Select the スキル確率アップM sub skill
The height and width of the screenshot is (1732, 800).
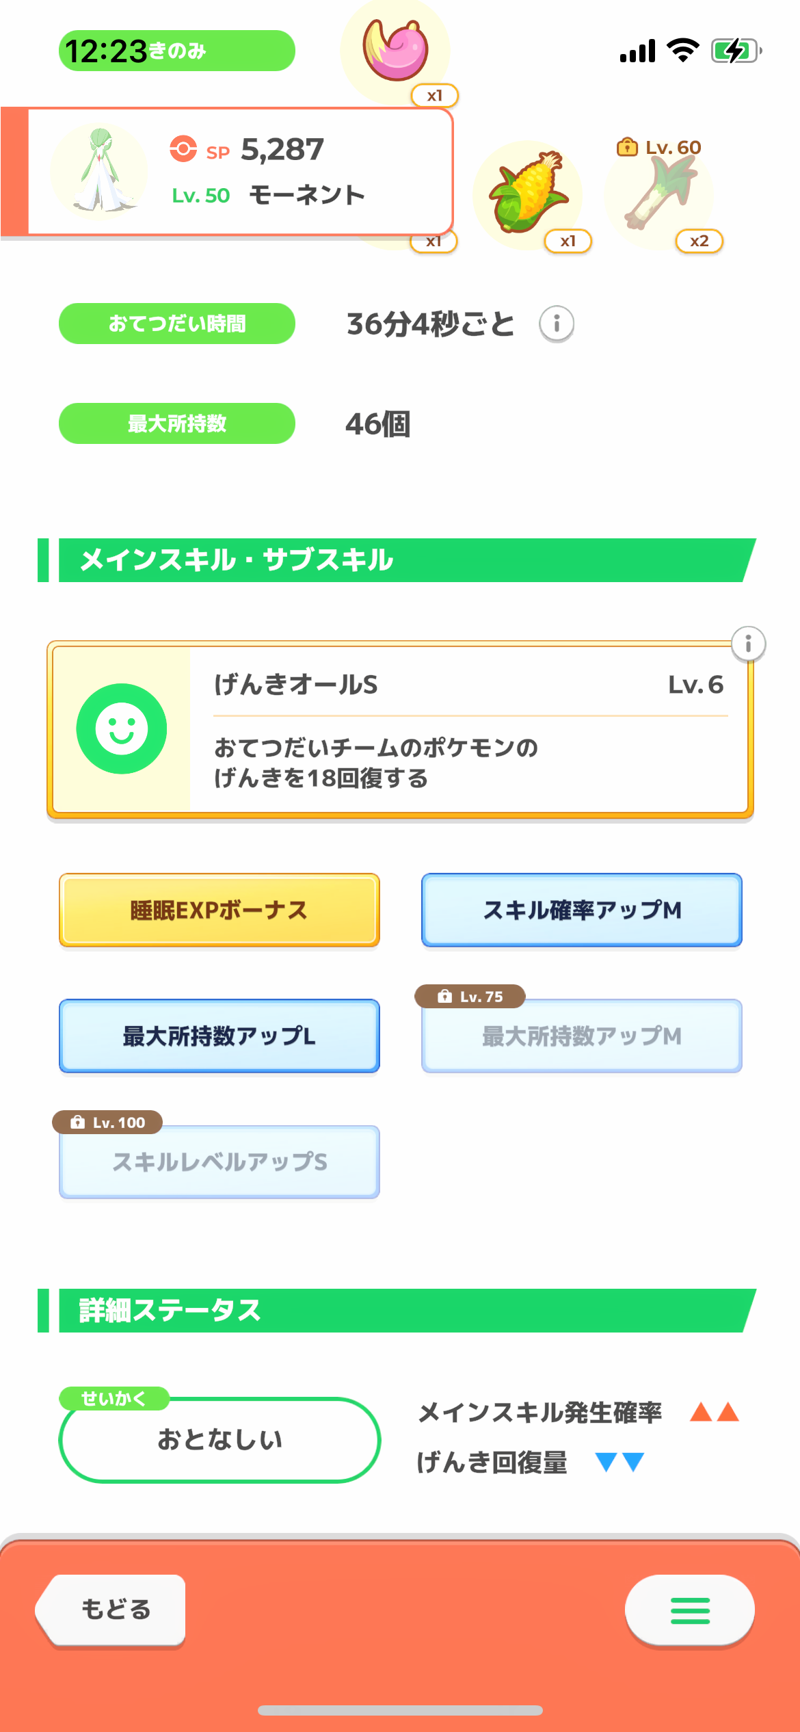[582, 910]
